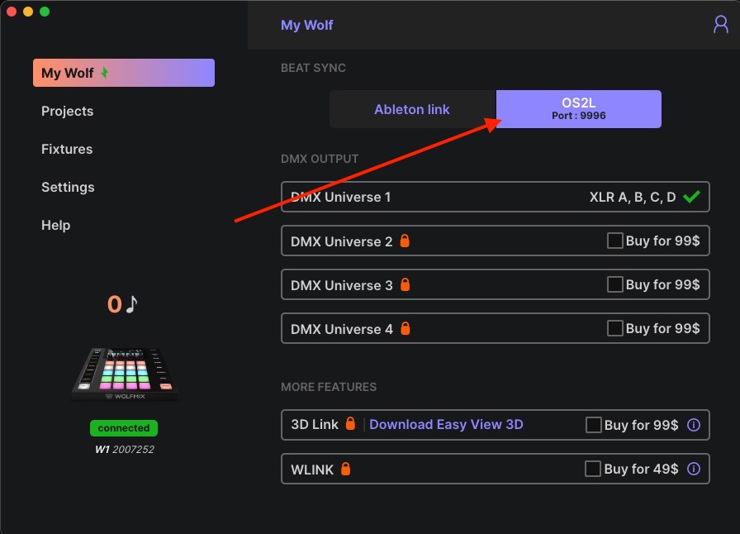Screen dimensions: 740x534
Task: Click the Buy for 99$ label on Universe 2
Action: (662, 241)
